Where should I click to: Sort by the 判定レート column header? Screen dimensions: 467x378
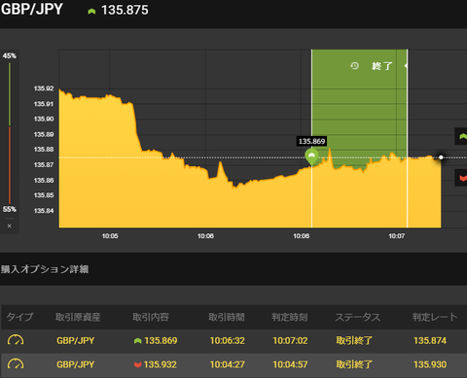click(x=435, y=317)
